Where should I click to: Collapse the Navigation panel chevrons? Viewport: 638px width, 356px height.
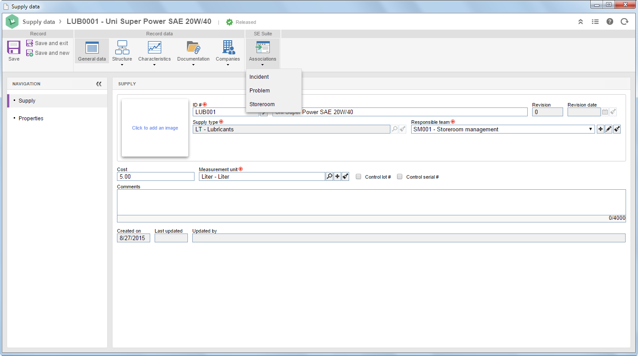(99, 84)
